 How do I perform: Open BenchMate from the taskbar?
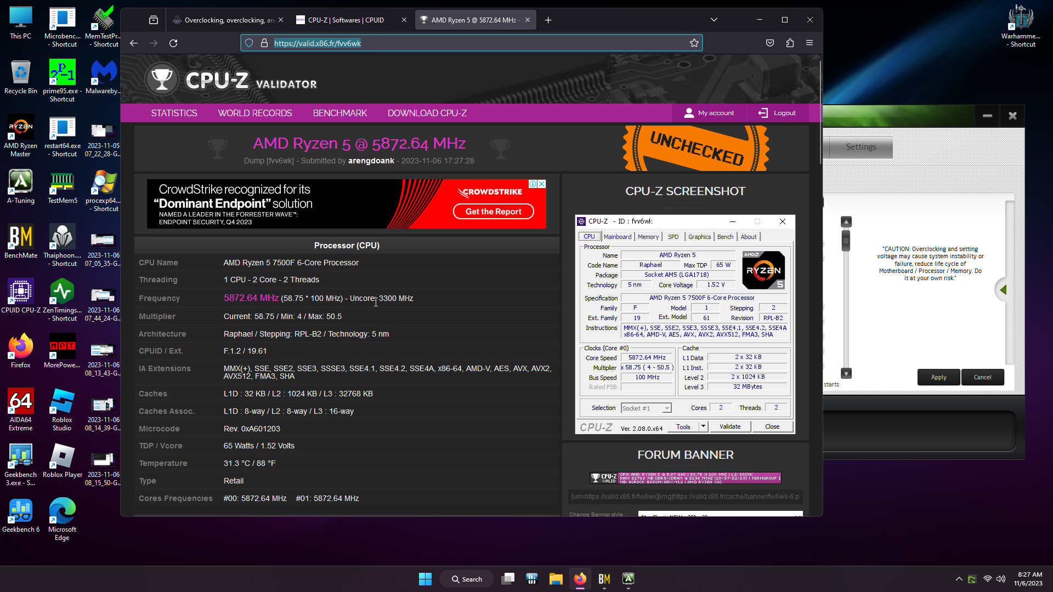click(x=604, y=579)
